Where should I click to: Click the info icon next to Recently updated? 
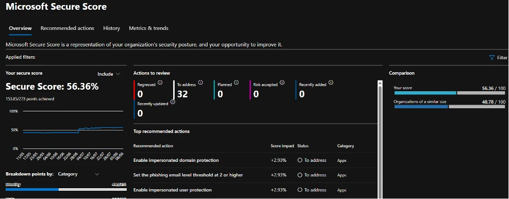[x=173, y=102]
